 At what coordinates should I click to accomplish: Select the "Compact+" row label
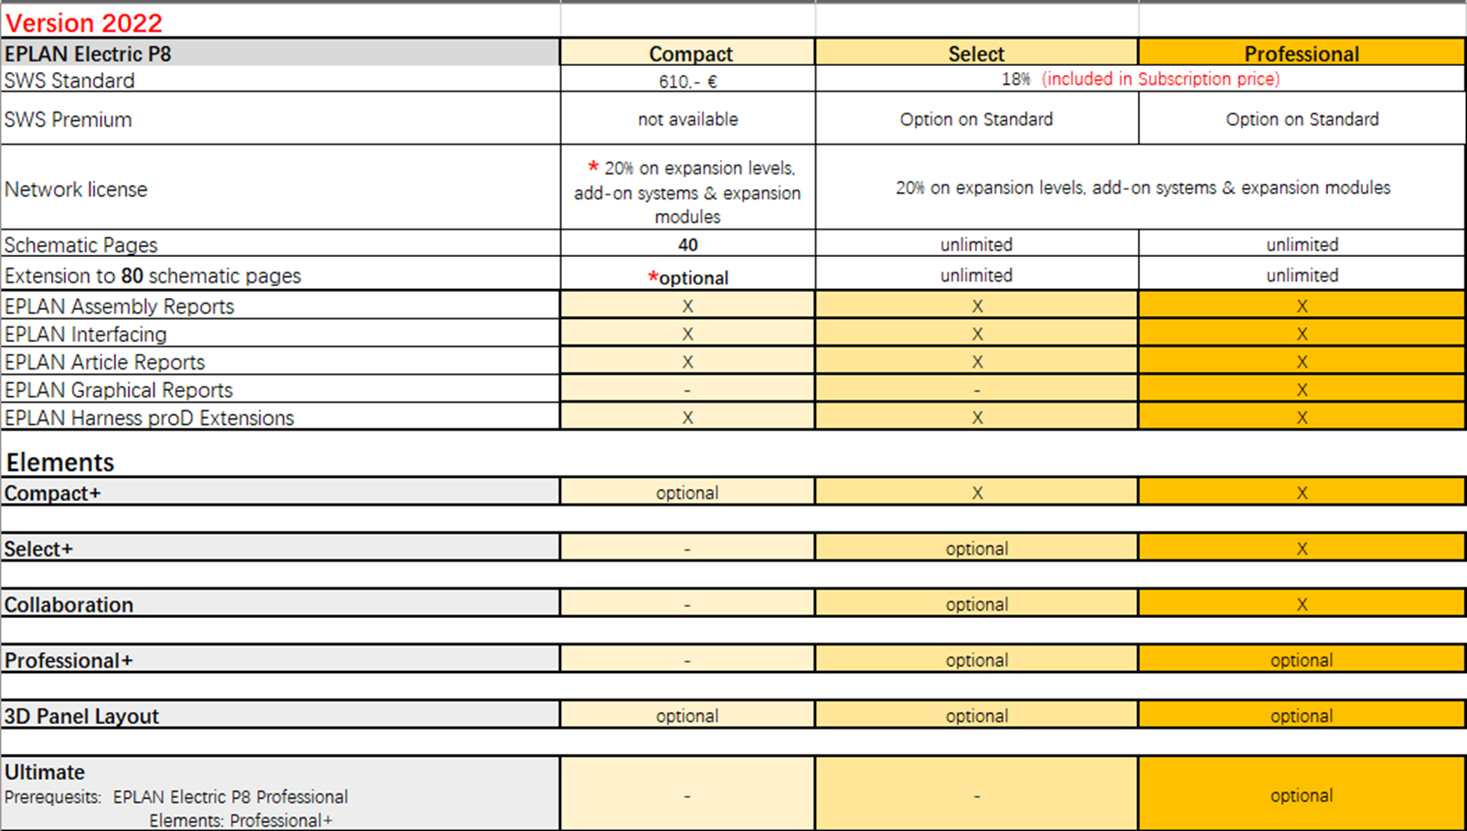(x=52, y=494)
